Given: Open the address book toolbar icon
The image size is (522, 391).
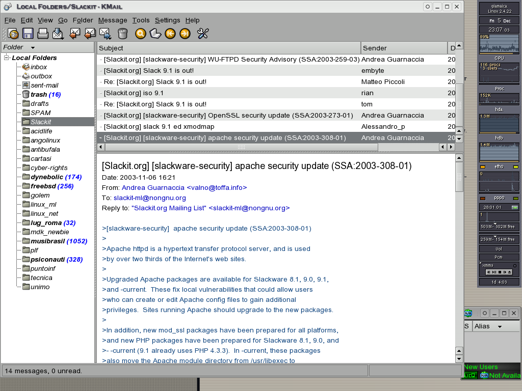Looking at the screenshot, I should (x=155, y=34).
